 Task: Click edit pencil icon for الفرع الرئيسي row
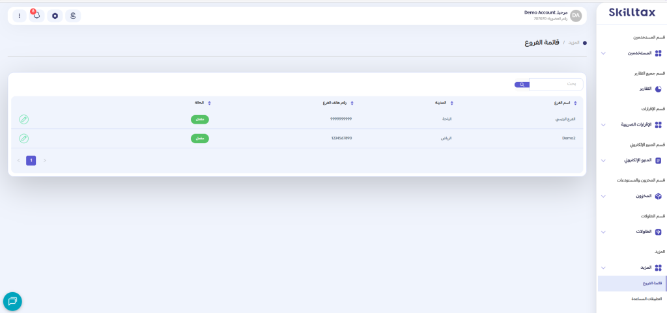point(23,119)
